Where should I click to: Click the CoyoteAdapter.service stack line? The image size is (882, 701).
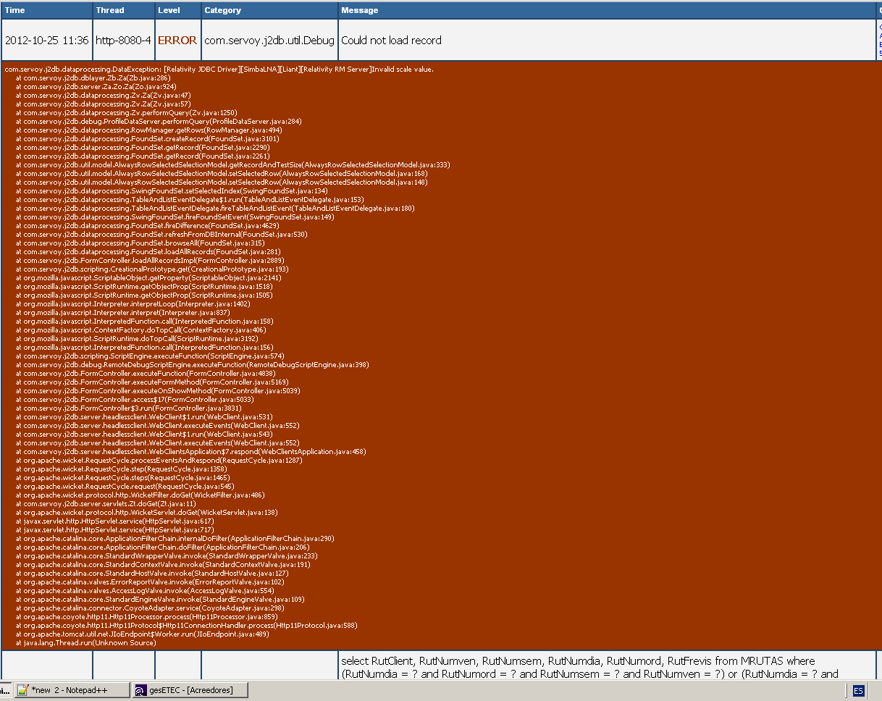149,608
